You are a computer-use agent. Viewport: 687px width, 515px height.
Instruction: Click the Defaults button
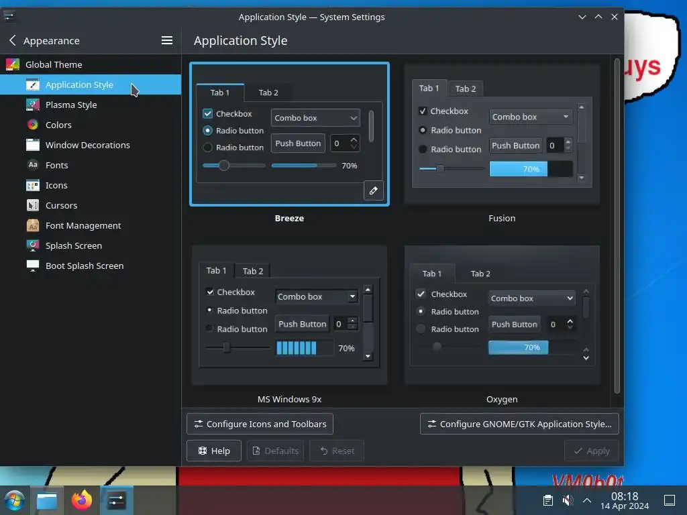(x=276, y=451)
